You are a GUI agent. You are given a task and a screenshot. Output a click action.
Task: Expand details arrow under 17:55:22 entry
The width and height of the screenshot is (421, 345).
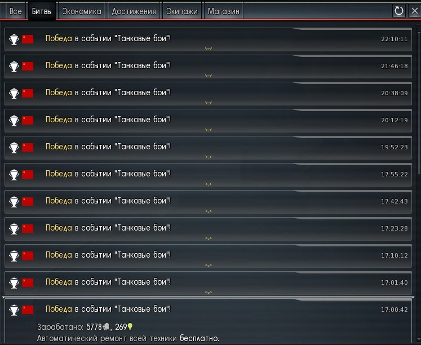(209, 184)
